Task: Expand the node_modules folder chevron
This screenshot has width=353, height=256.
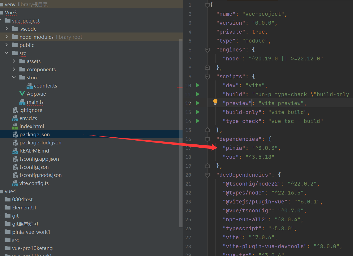Action: 7,37
